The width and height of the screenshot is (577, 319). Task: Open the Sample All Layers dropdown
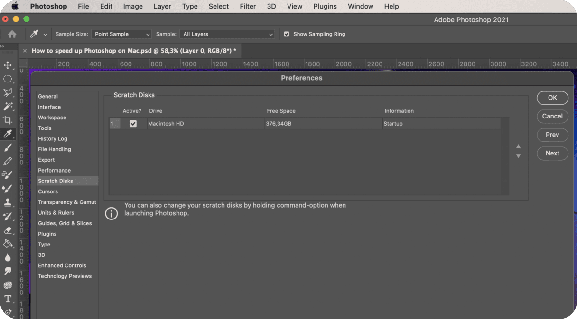pyautogui.click(x=227, y=34)
